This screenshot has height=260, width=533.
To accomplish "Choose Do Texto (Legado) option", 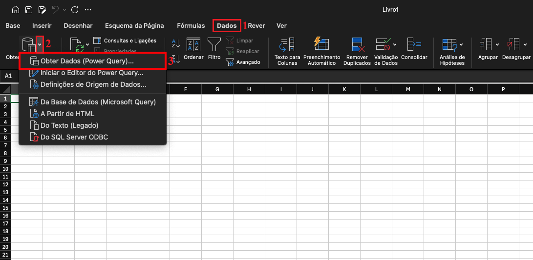I will (69, 125).
